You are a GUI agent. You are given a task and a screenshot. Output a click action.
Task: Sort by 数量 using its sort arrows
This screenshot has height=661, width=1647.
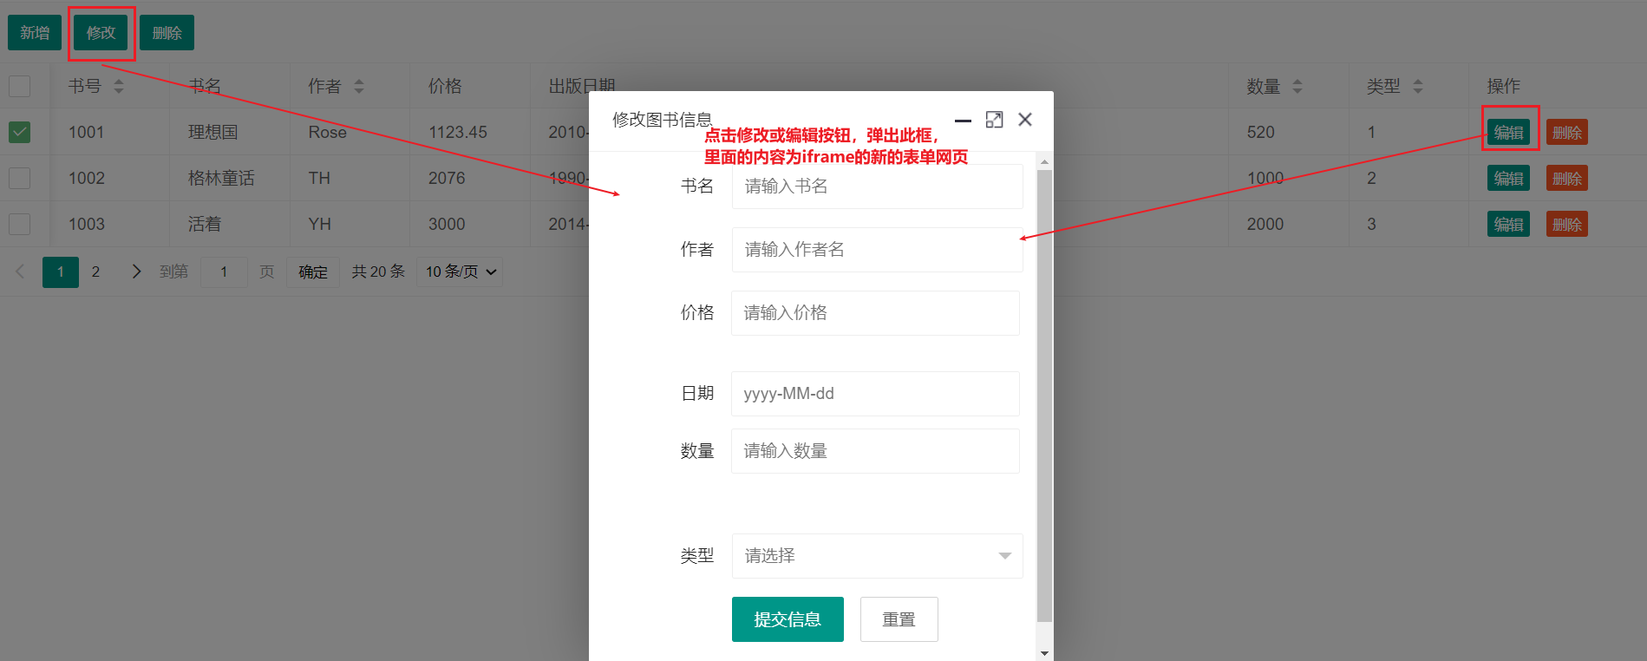pyautogui.click(x=1297, y=87)
